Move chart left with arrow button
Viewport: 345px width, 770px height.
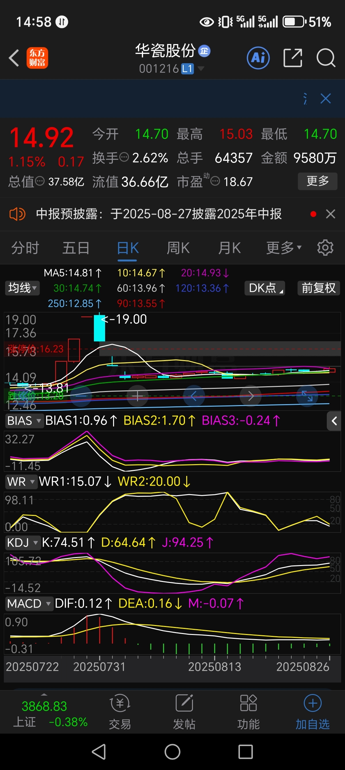tap(194, 396)
